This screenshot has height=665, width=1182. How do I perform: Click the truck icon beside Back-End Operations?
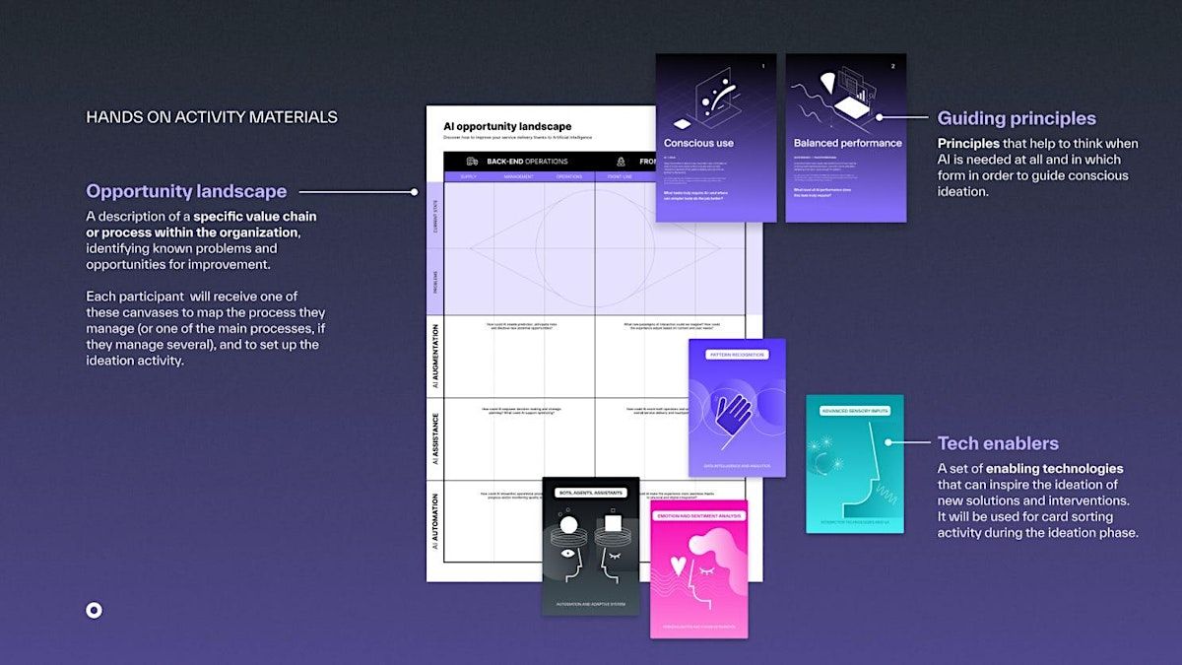pyautogui.click(x=472, y=162)
